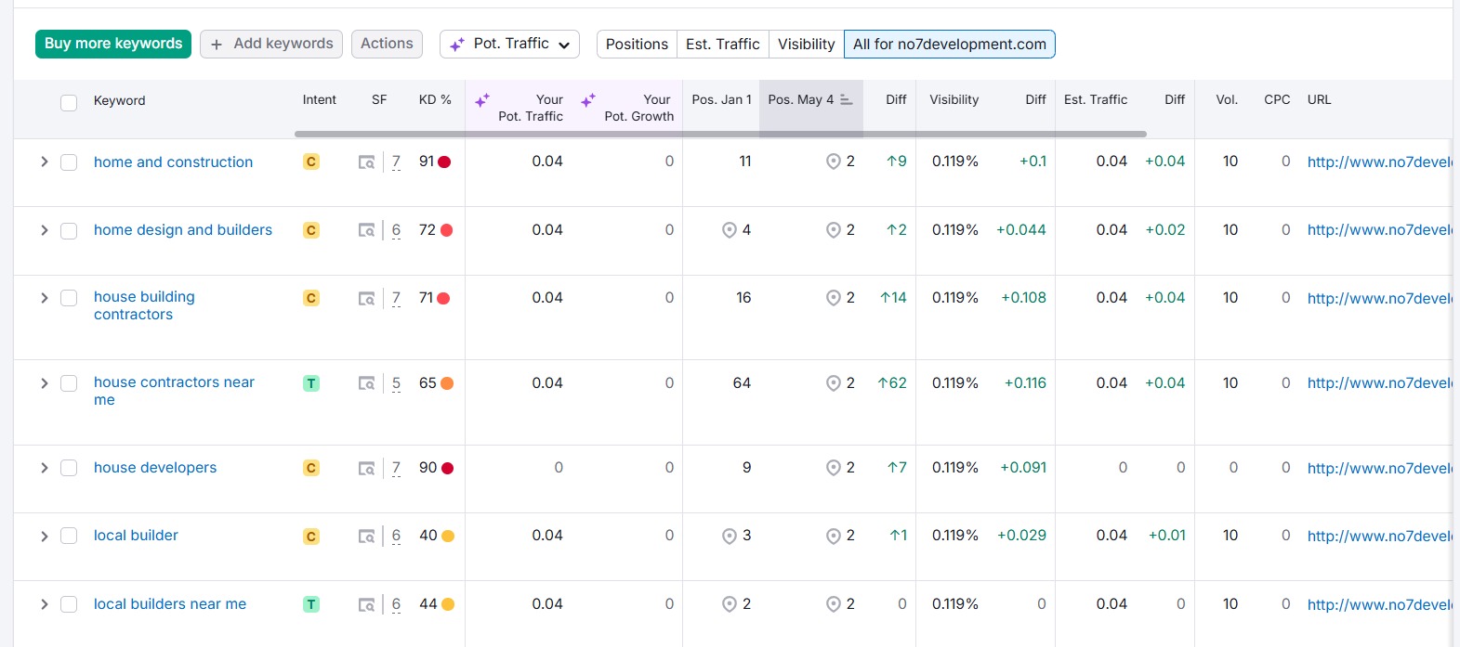
Task: Switch to the Est. Traffic tab
Action: coord(722,44)
